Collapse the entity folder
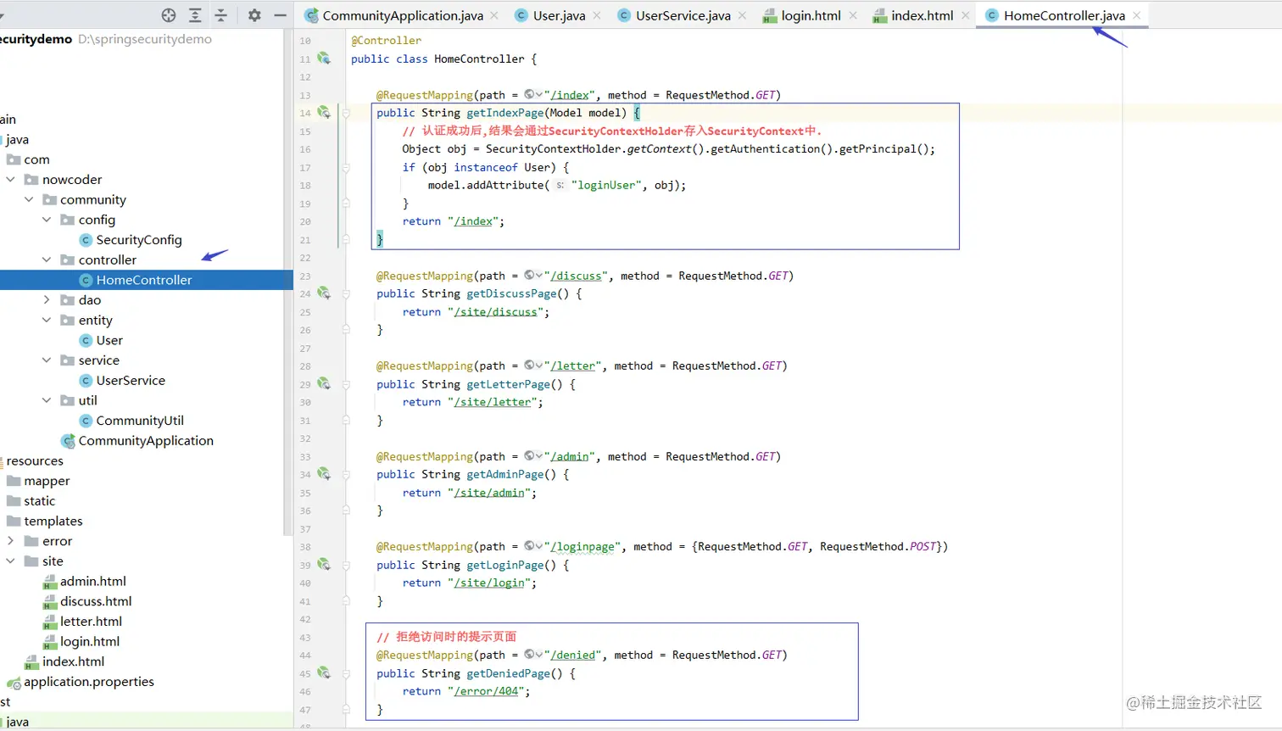1282x731 pixels. click(x=47, y=320)
